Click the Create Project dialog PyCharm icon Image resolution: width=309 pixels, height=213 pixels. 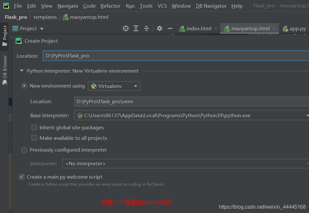pos(19,41)
